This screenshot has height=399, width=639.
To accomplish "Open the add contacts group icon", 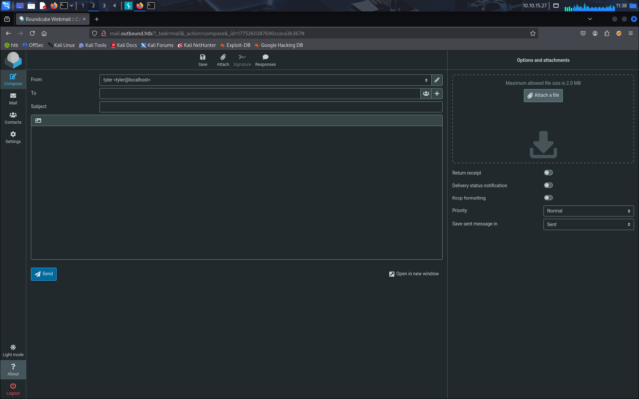I will (426, 94).
